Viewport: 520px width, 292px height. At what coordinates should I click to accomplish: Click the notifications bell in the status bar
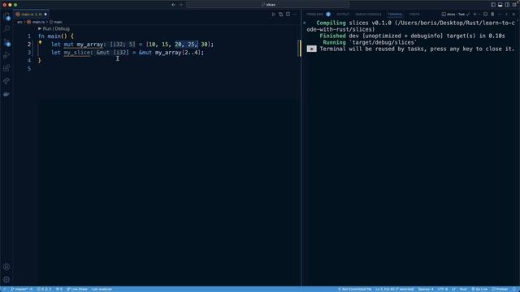point(514,289)
